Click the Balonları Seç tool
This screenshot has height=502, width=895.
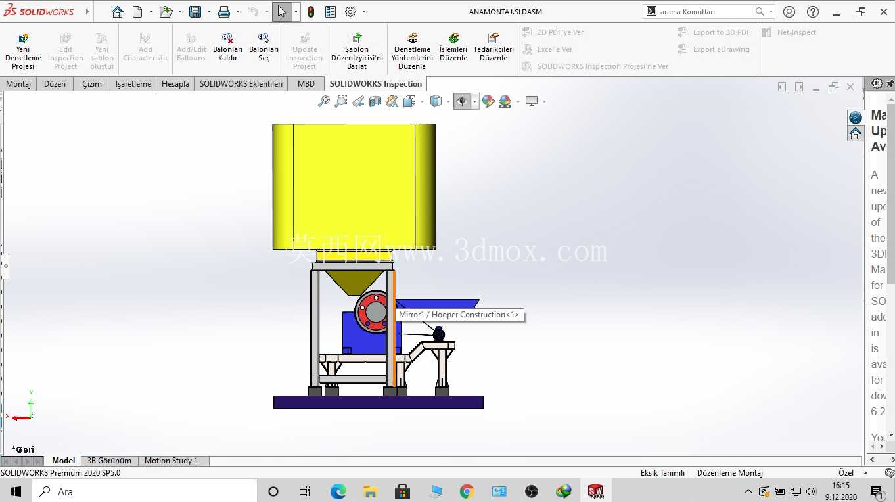click(x=264, y=48)
